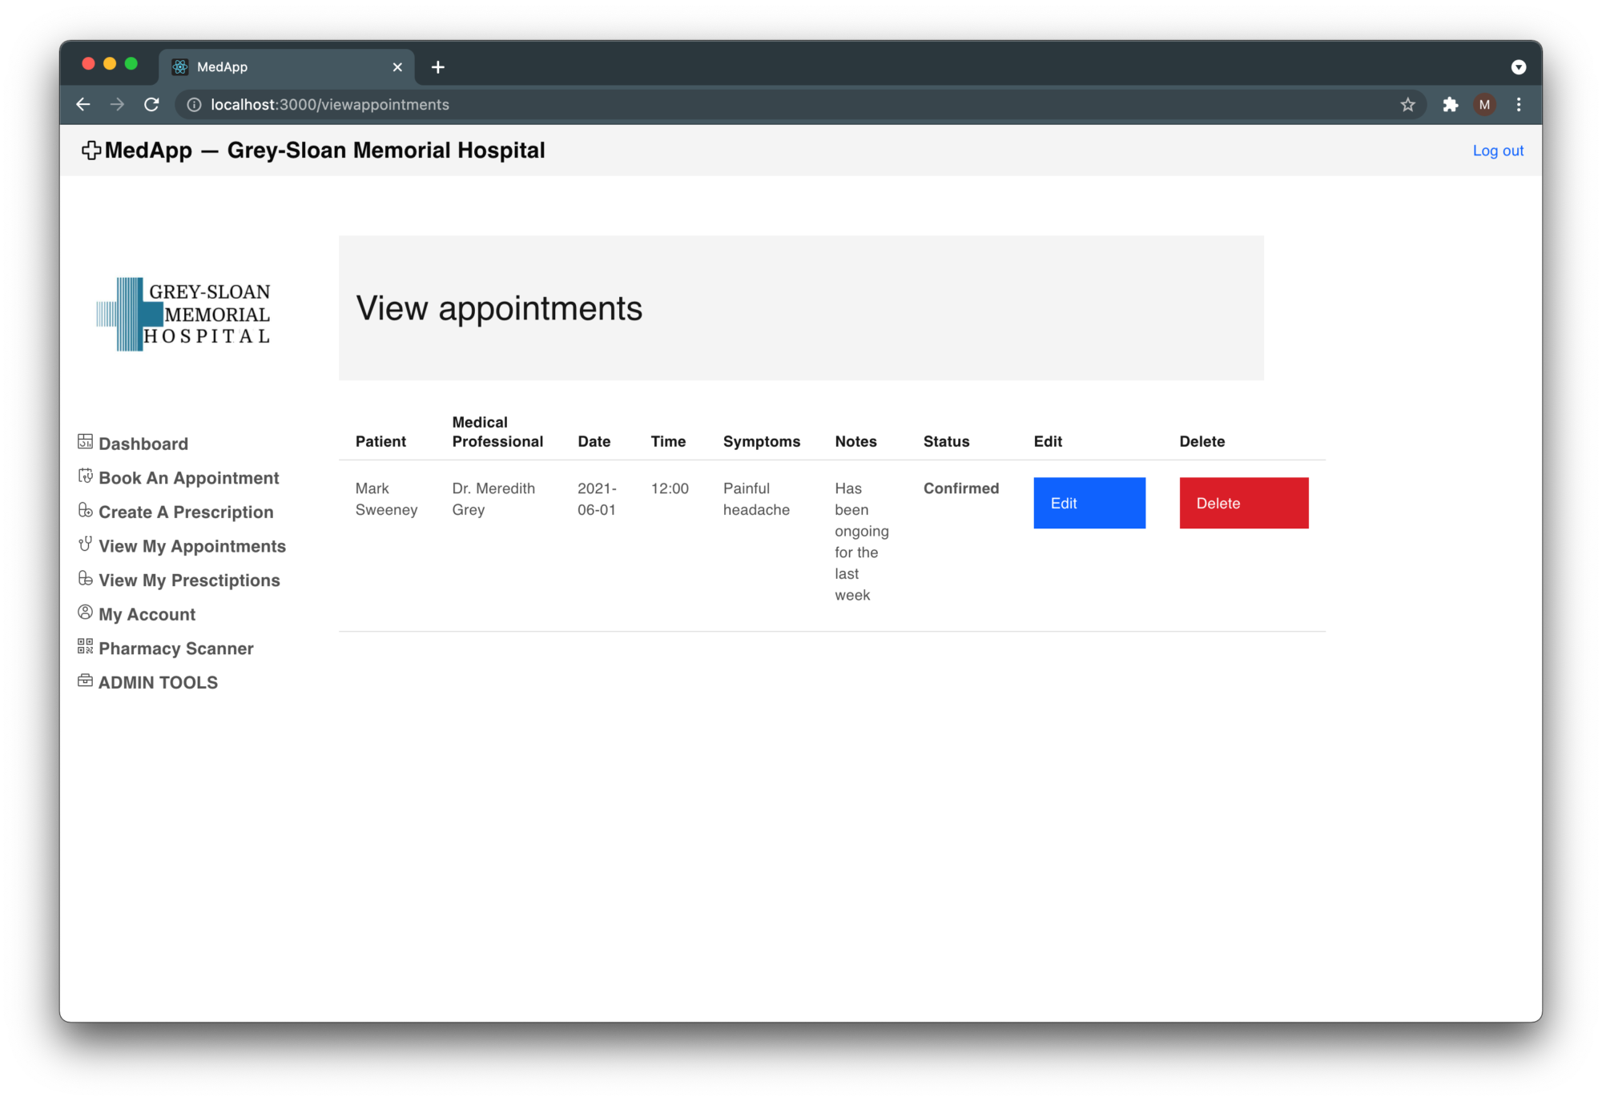Viewport: 1602px width, 1101px height.
Task: Open View My Presctiptions menu item
Action: 189,581
